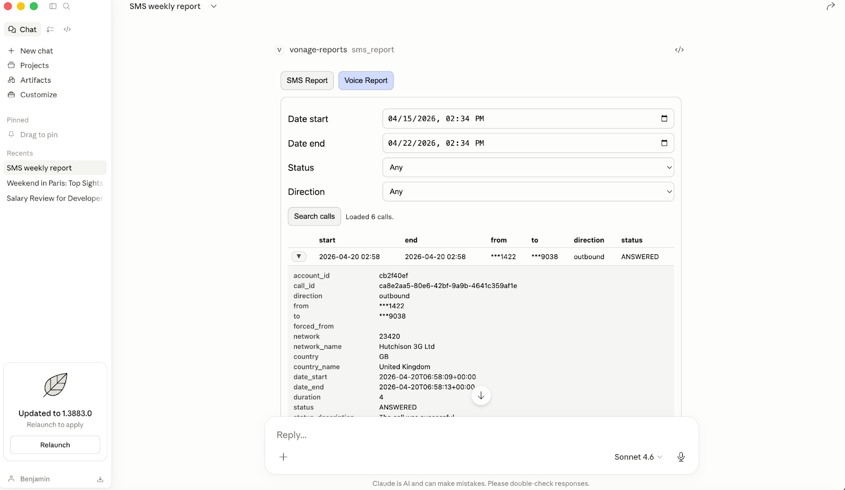845x490 pixels.
Task: Click the Artifacts shapes icon
Action: click(x=11, y=80)
